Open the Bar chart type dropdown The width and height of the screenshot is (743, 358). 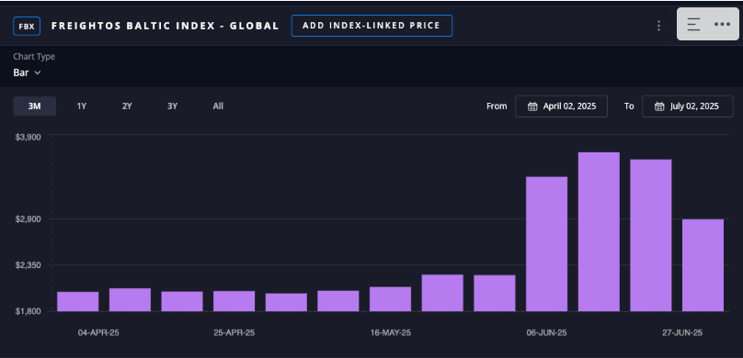click(x=27, y=73)
